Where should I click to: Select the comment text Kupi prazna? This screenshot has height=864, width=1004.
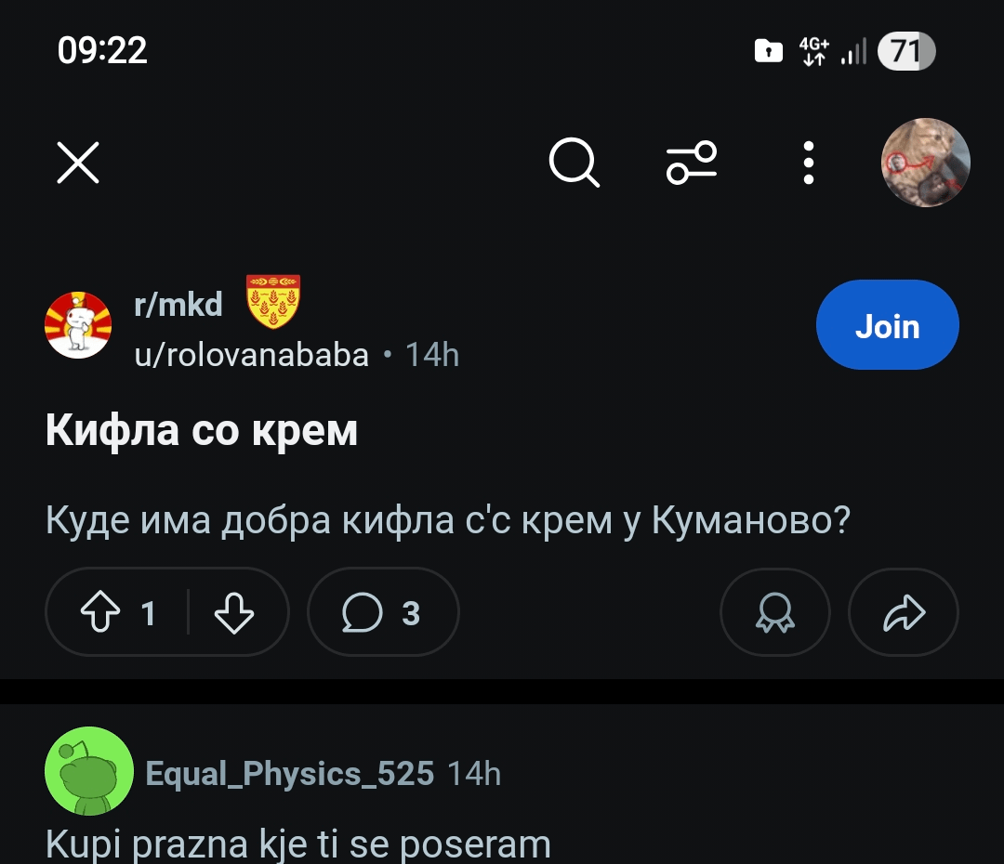tap(147, 844)
